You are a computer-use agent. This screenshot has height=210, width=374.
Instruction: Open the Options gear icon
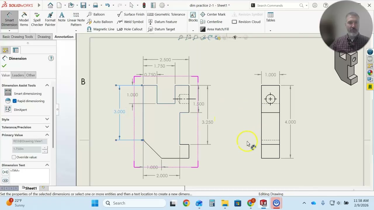point(162,5)
